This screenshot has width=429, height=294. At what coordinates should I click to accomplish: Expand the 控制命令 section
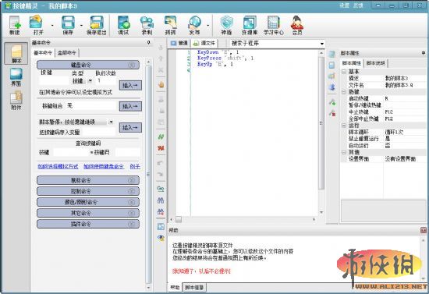pos(88,191)
